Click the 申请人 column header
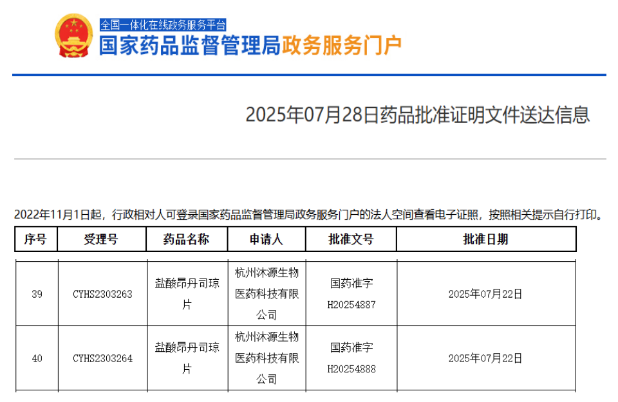Viewport: 618px width, 402px height. pyautogui.click(x=267, y=239)
